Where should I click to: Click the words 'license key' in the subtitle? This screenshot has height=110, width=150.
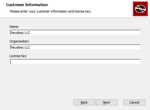click(82, 11)
